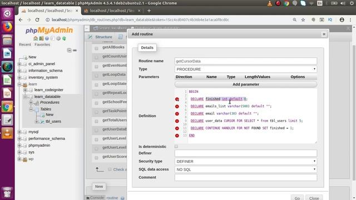Click the Add parameter button
The image size is (356, 200).
(246, 84)
